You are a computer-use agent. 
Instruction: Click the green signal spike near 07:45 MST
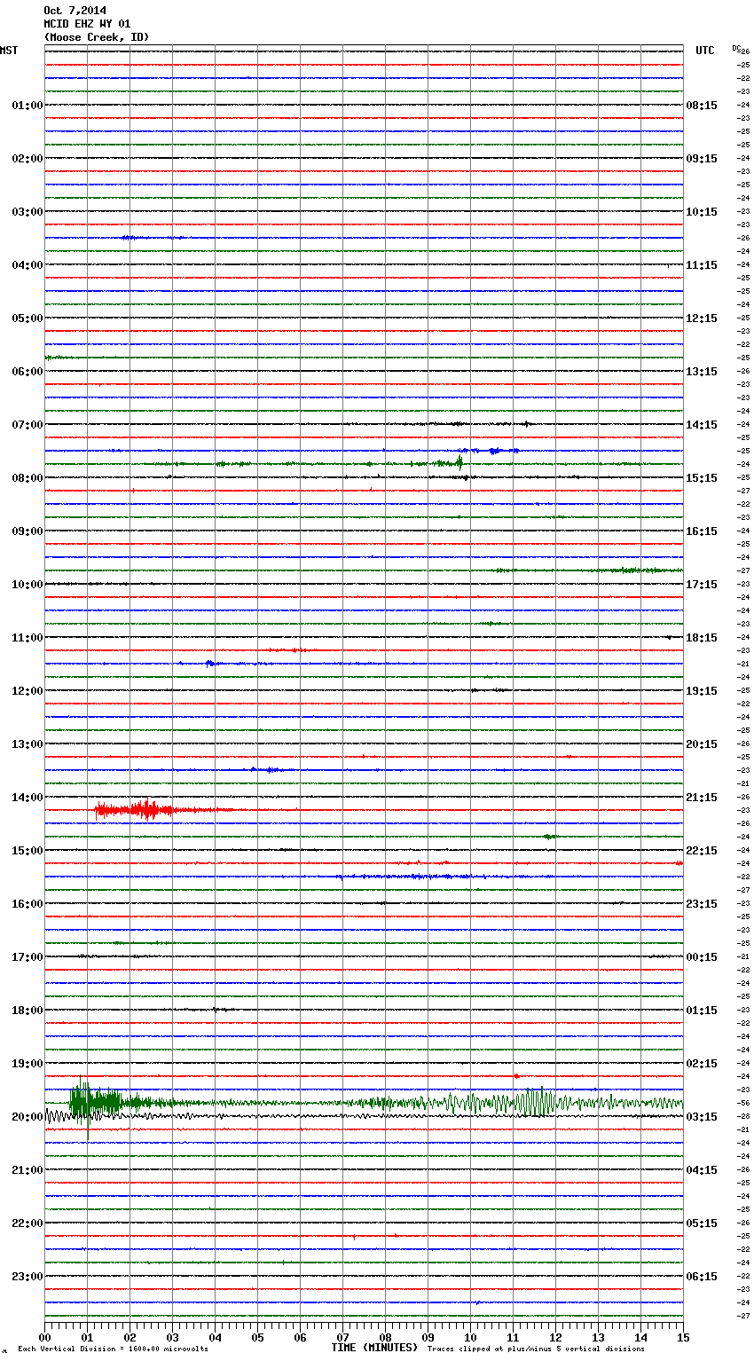pyautogui.click(x=459, y=461)
